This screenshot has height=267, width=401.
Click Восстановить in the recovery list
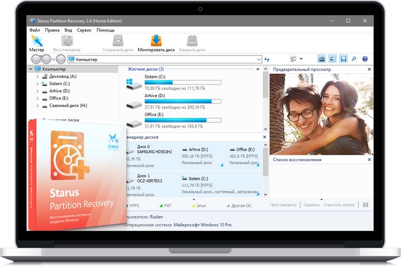point(284,205)
